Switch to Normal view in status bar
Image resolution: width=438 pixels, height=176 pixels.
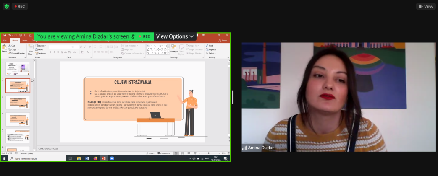point(176,153)
